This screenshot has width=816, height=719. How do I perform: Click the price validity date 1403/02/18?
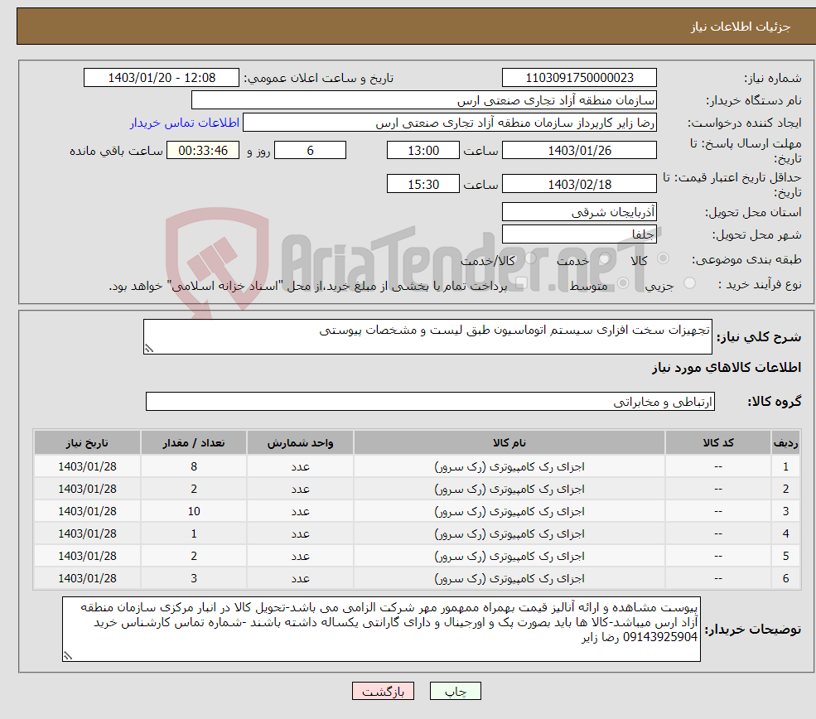[x=579, y=184]
